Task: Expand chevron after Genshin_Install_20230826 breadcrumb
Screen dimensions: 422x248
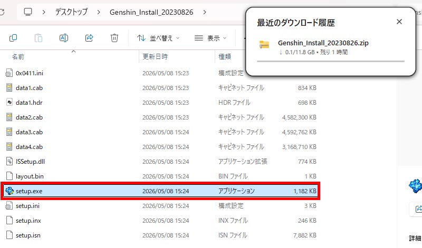Action: [x=205, y=12]
